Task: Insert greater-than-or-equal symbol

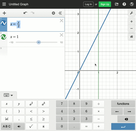Action: 43,119
